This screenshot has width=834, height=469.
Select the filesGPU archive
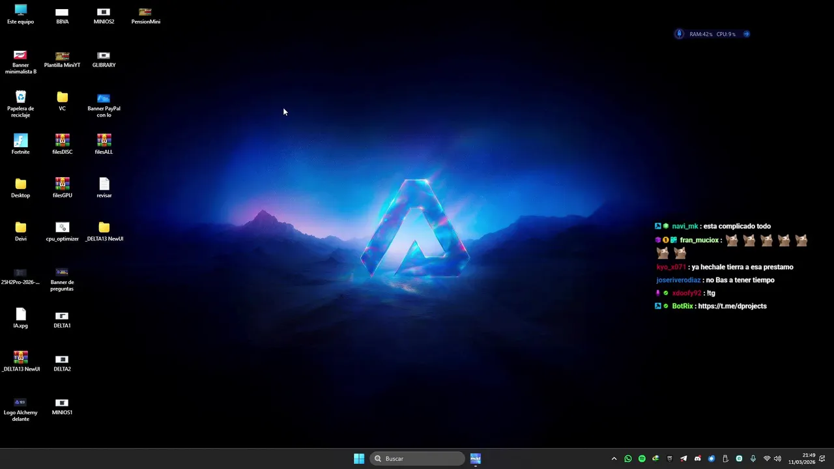point(63,188)
